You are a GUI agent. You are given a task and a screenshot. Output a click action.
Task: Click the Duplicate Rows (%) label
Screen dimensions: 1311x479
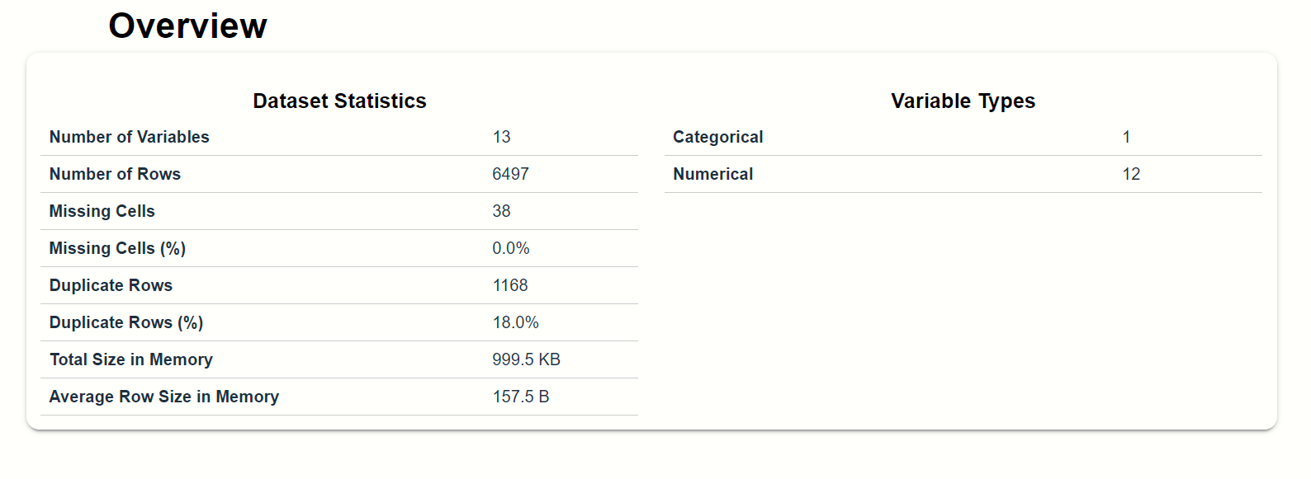coord(126,322)
